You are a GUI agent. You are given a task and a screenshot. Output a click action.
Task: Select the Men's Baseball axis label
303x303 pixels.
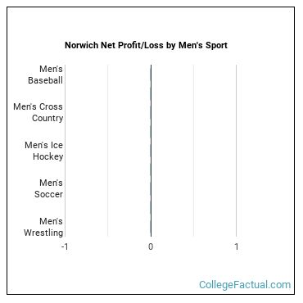point(46,75)
